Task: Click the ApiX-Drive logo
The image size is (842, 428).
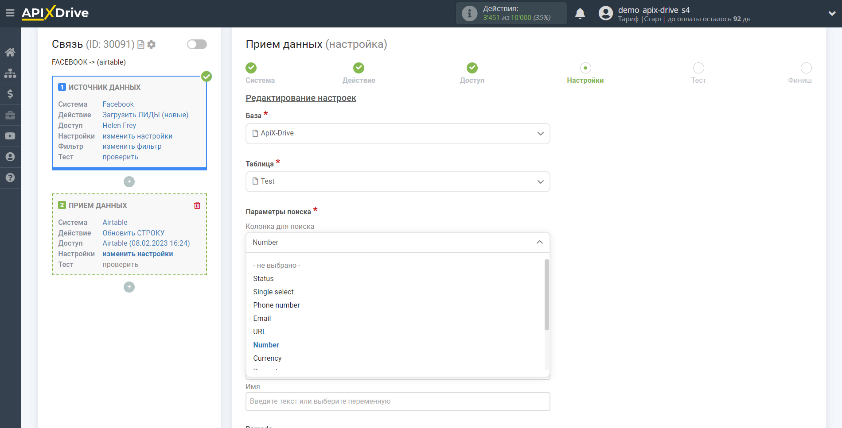Action: pos(55,13)
